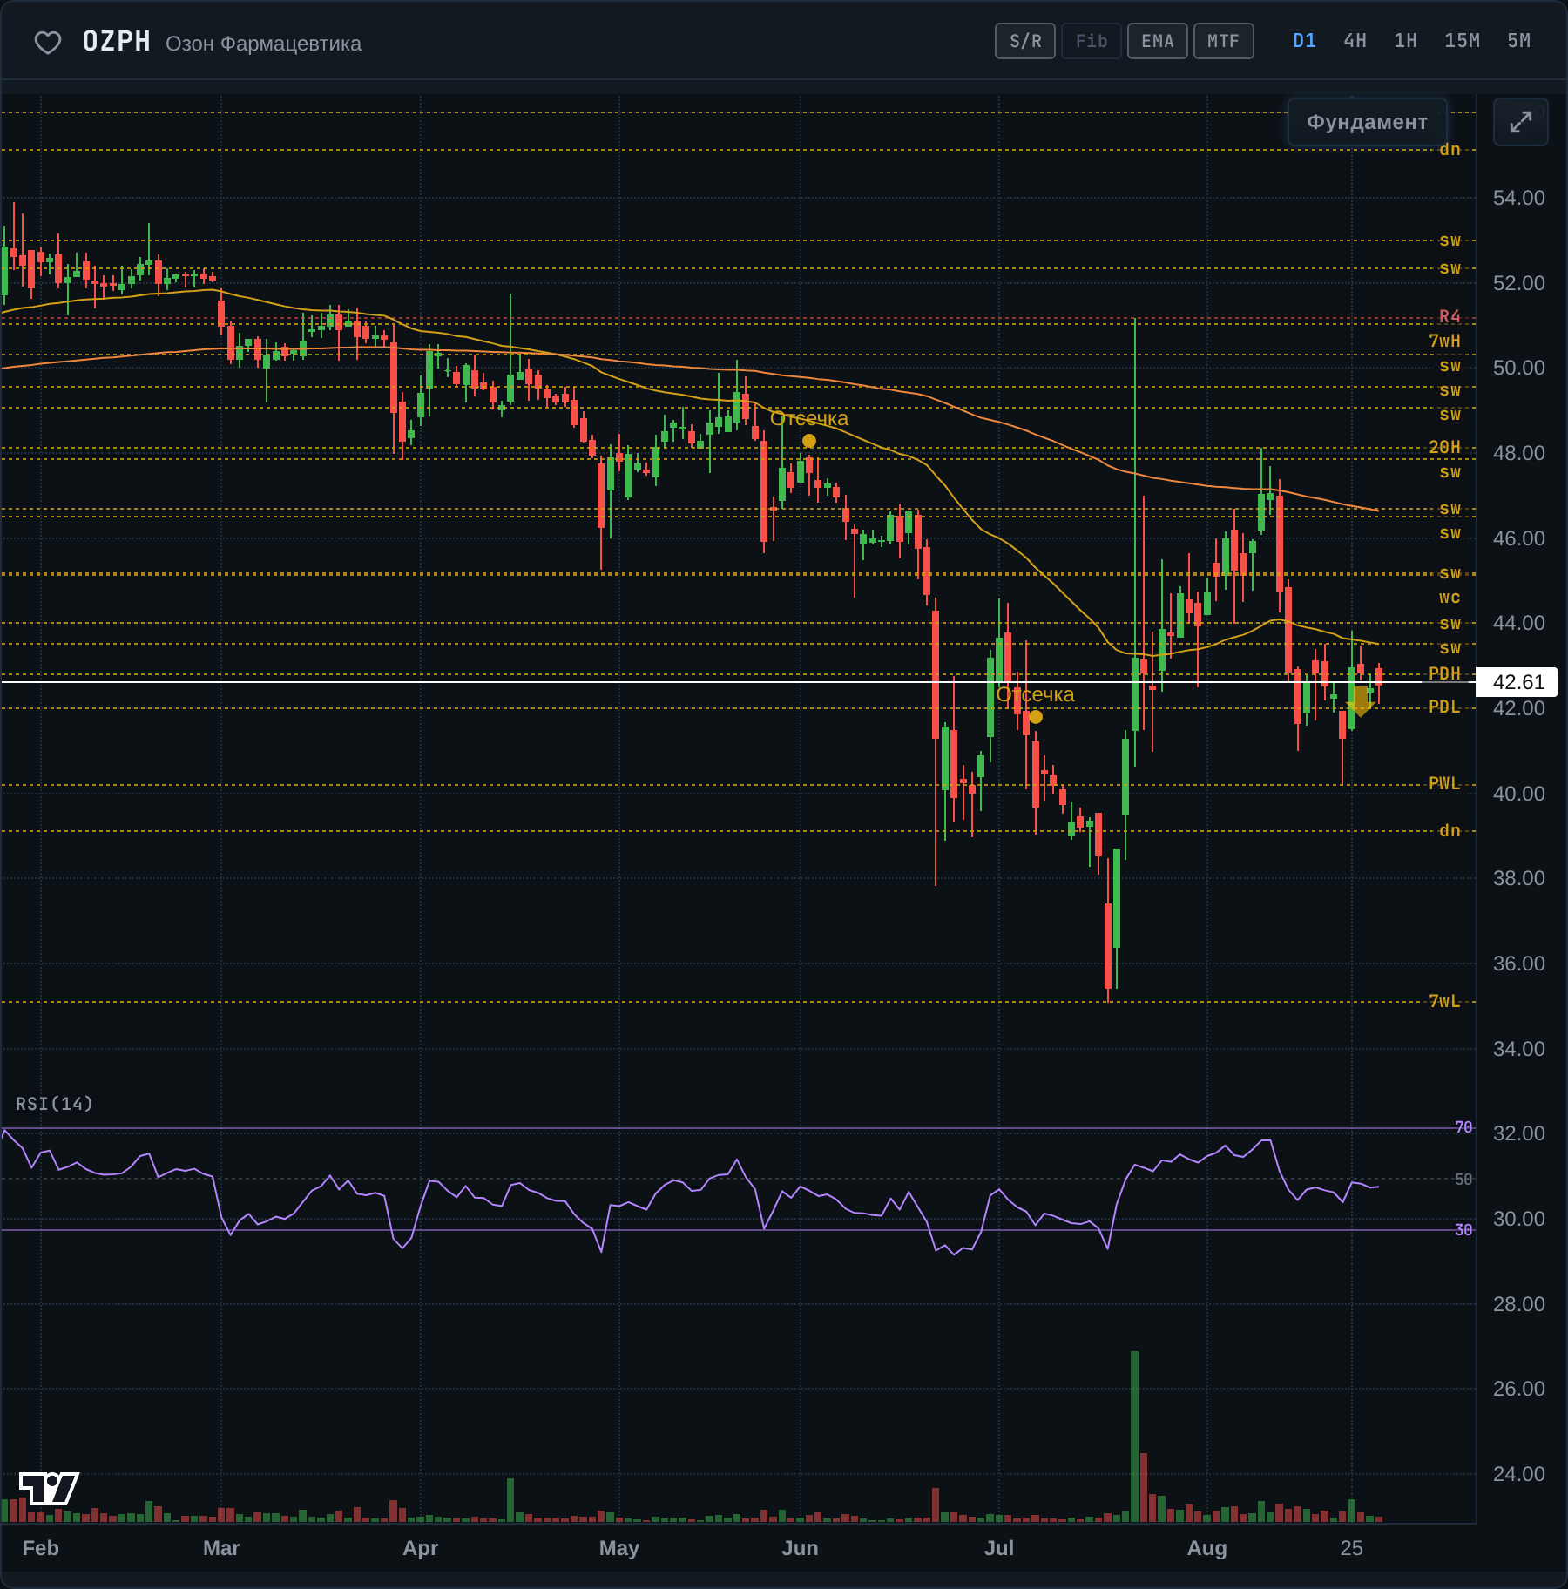Expand the chart to fullscreen

pos(1520,122)
